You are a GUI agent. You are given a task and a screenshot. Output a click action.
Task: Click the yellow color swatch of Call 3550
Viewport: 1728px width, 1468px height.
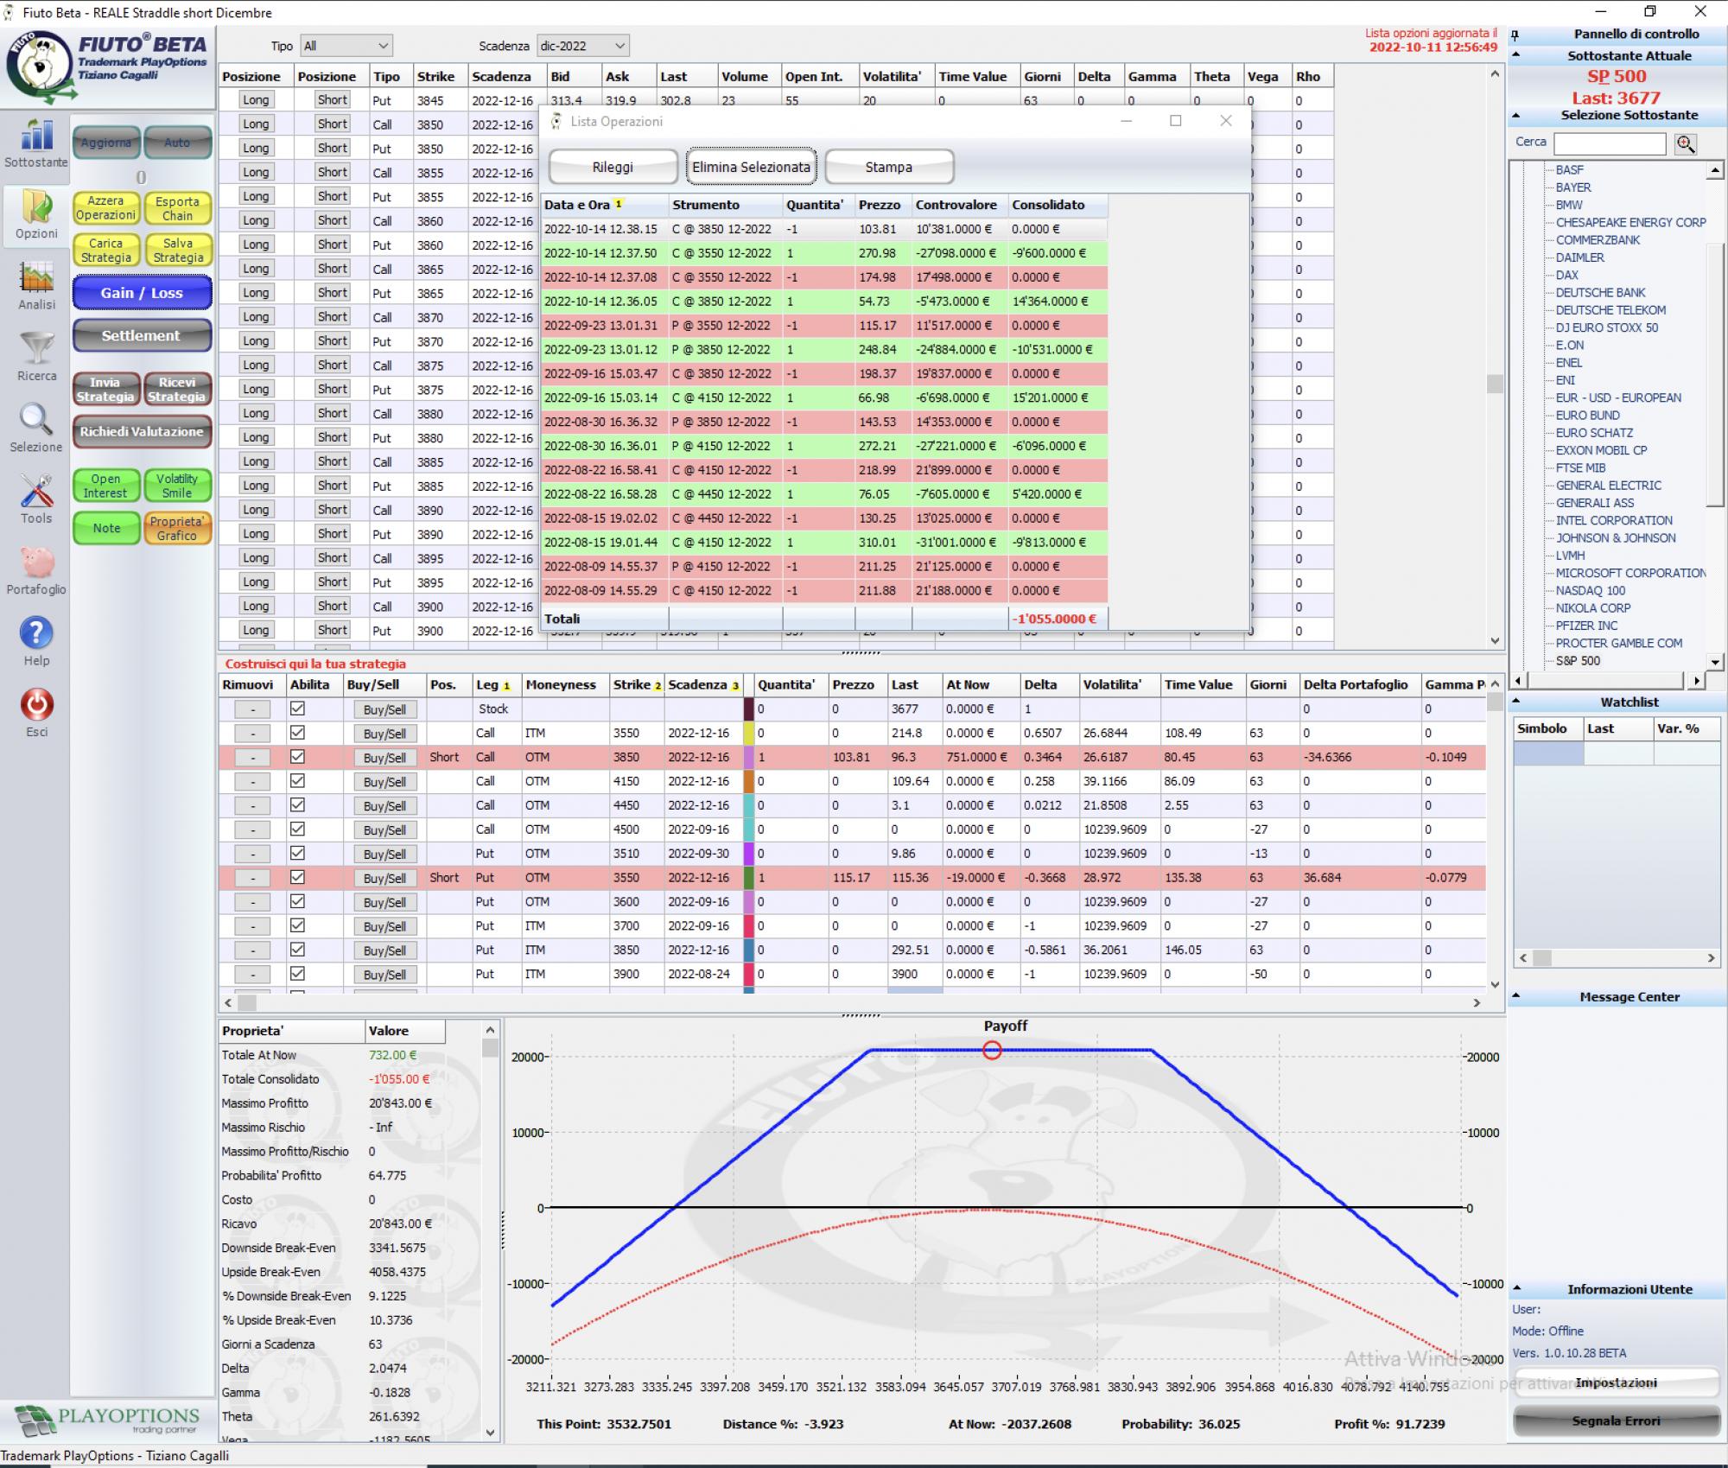(x=749, y=733)
